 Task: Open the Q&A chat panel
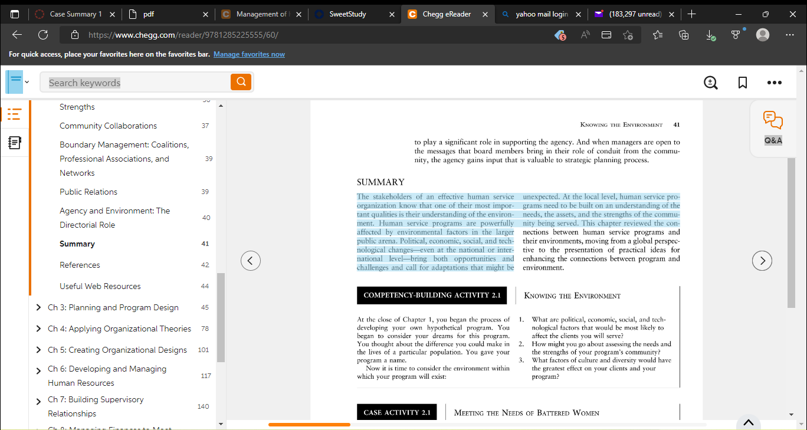(x=773, y=127)
